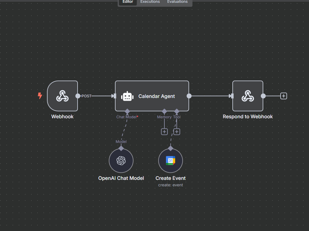Click the 'create: event' subtitle
The height and width of the screenshot is (231, 309).
(171, 185)
